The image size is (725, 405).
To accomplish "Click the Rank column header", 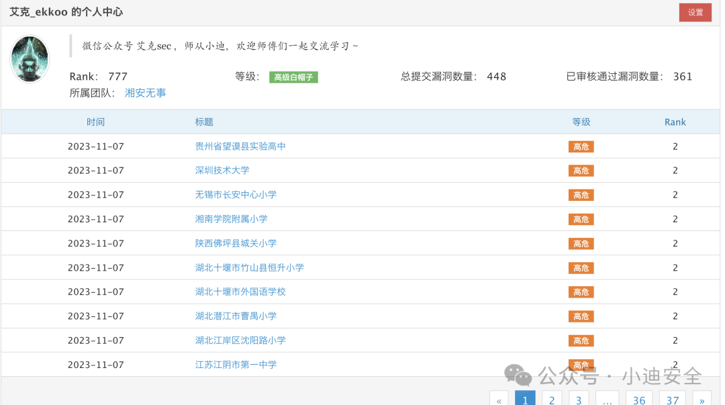I will pyautogui.click(x=675, y=122).
